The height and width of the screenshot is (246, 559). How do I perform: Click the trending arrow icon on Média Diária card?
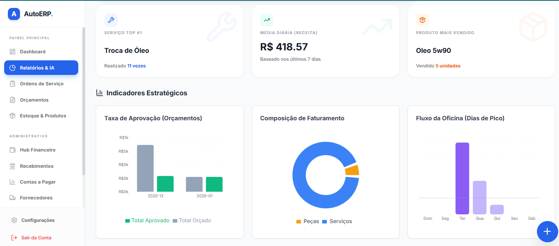point(267,20)
